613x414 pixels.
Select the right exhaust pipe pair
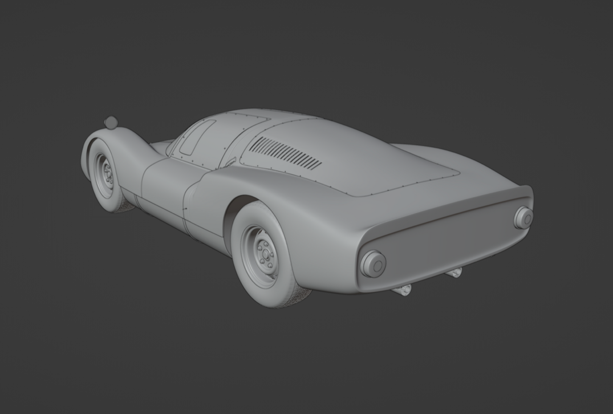[x=453, y=273]
